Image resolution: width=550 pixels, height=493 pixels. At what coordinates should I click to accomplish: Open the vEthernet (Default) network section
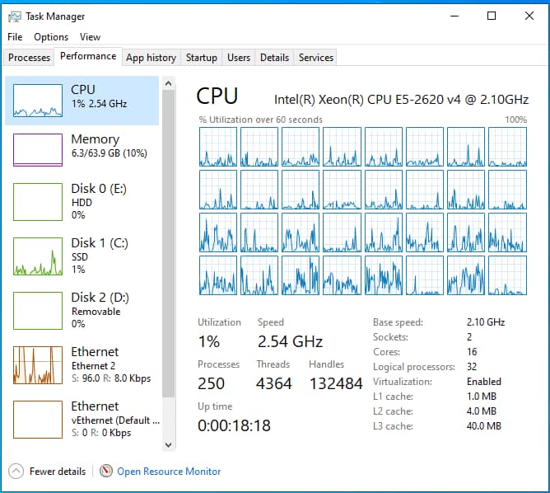pyautogui.click(x=82, y=420)
